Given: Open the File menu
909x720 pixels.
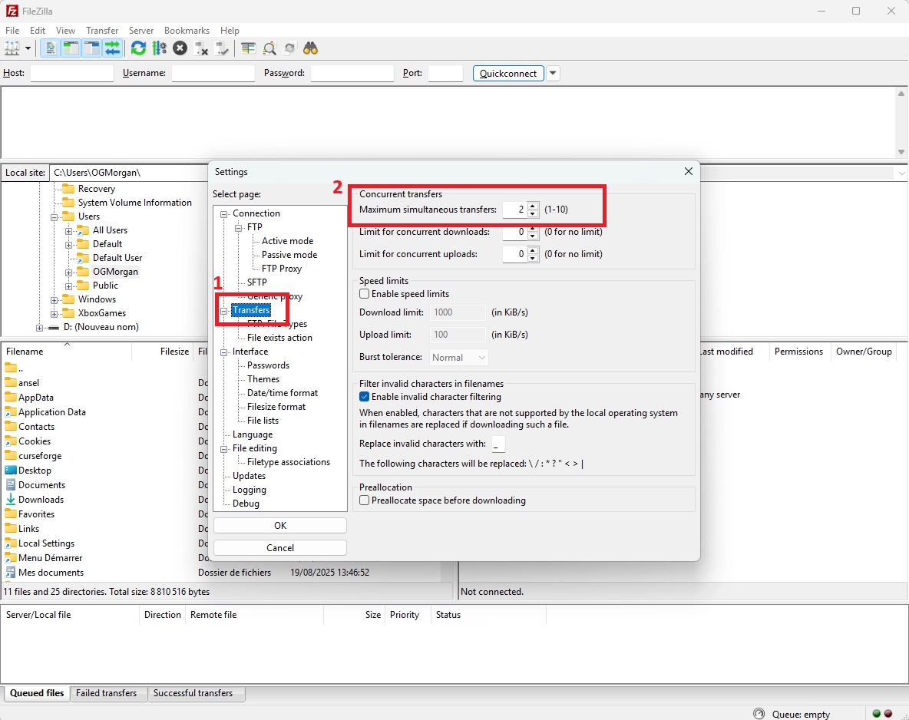Looking at the screenshot, I should (x=12, y=30).
